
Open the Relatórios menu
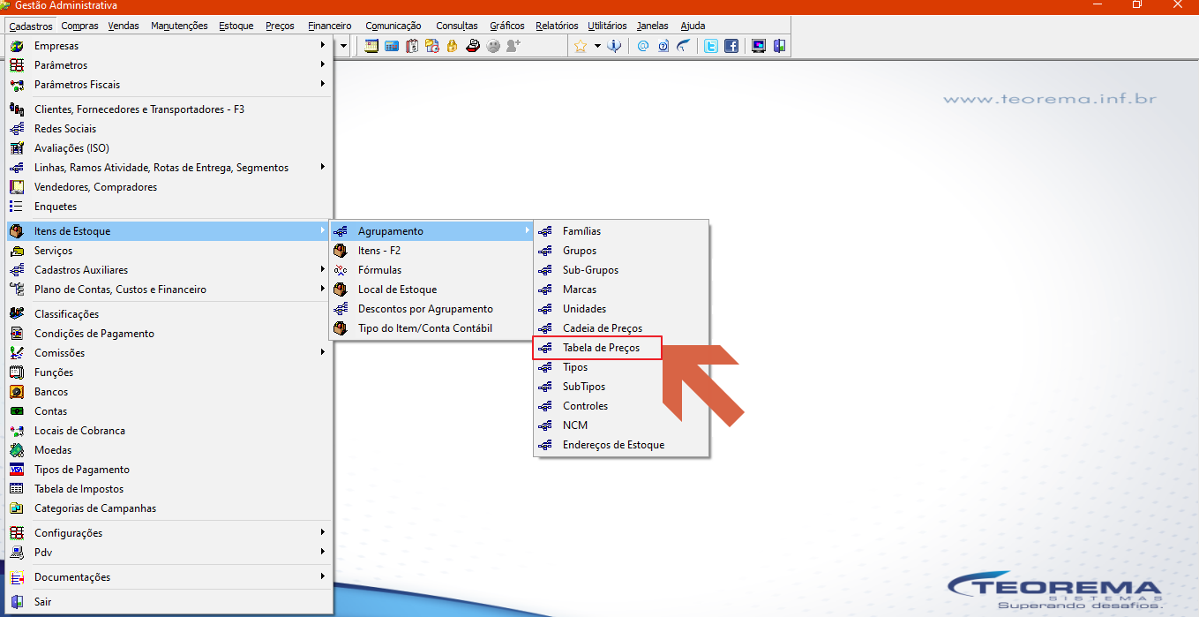point(557,26)
